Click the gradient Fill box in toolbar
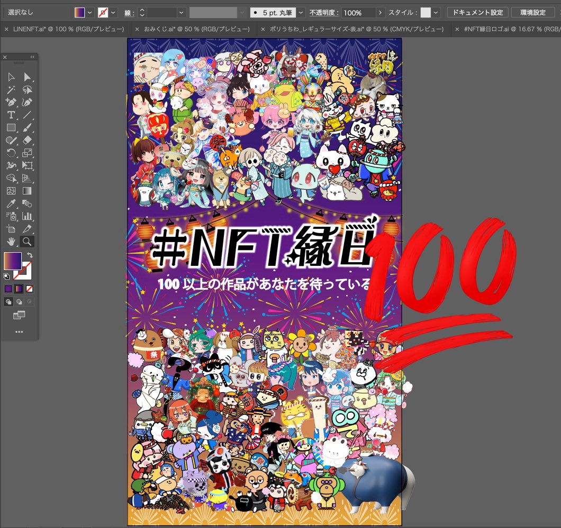 point(13,261)
